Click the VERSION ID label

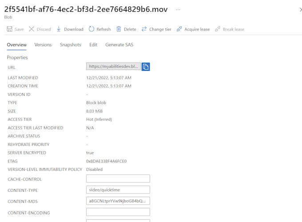[19, 94]
